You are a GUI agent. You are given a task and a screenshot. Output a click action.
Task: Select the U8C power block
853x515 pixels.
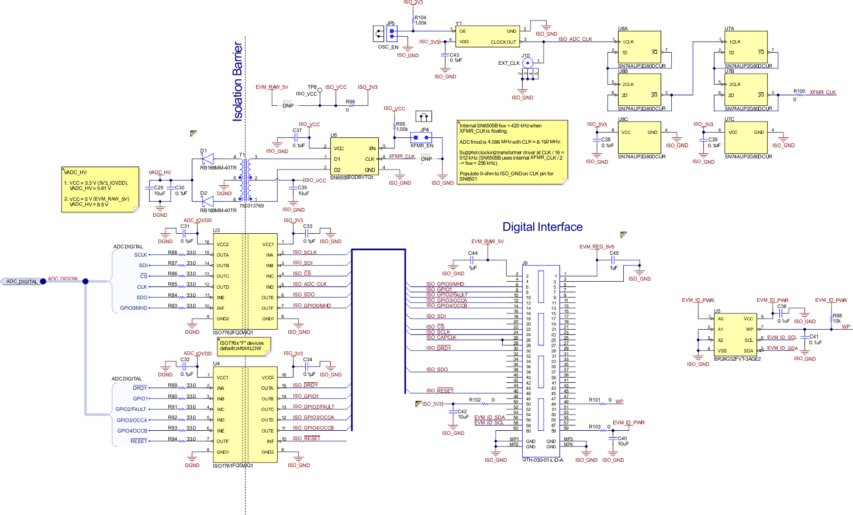tap(640, 138)
